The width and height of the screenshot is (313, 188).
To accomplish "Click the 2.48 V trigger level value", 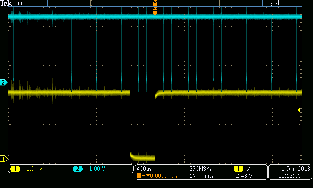I will [243, 176].
